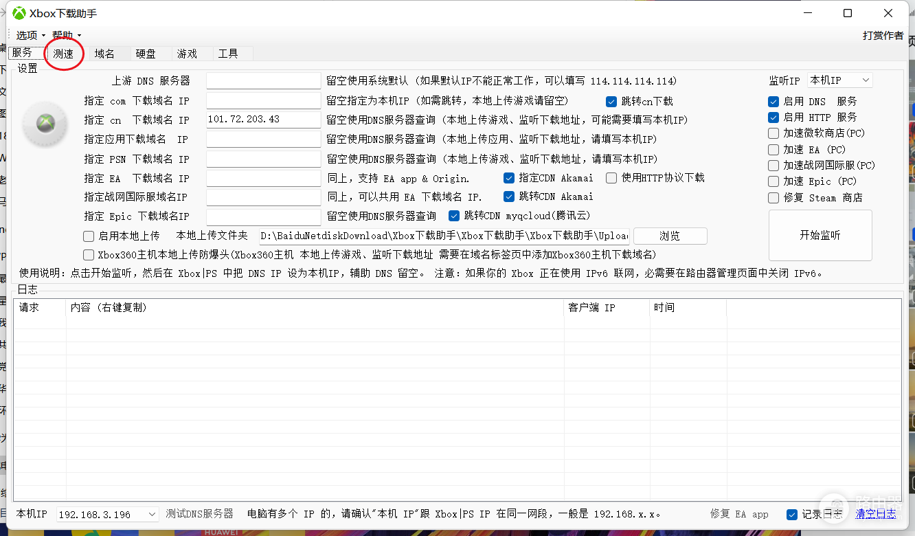Click the 浏览 button
Image resolution: width=915 pixels, height=536 pixels.
(x=670, y=236)
